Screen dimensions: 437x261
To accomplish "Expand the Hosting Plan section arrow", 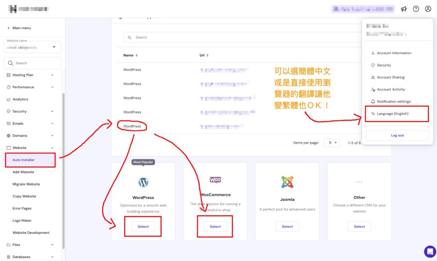I will click(x=52, y=75).
